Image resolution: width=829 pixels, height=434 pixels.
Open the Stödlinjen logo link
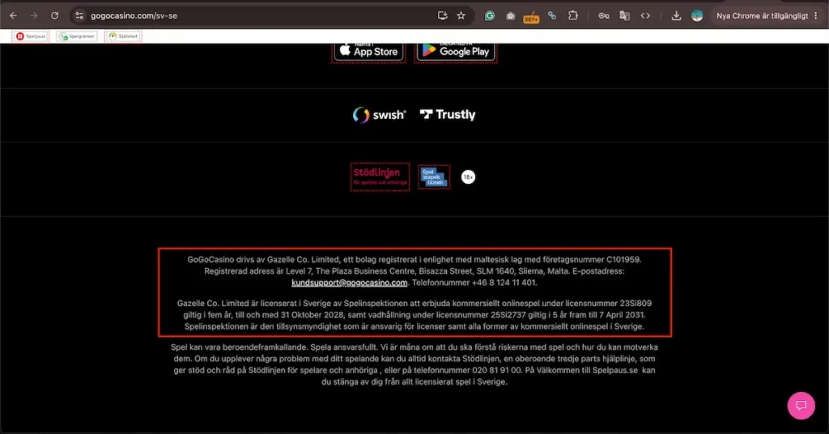pos(380,177)
